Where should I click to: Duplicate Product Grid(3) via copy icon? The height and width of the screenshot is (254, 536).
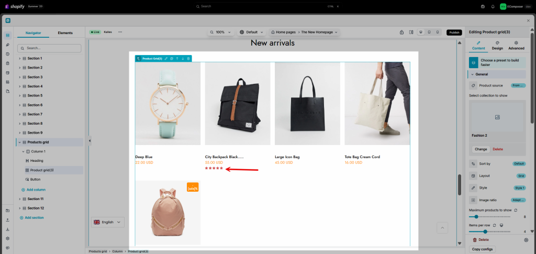172,59
